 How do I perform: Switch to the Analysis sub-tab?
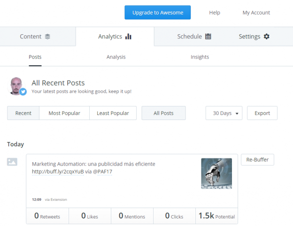tap(116, 57)
